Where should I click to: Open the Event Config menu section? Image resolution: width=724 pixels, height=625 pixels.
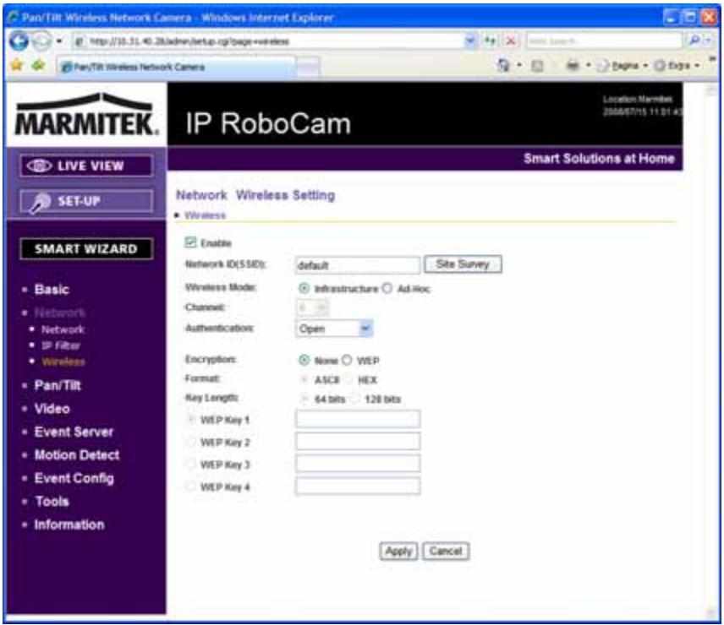point(74,478)
